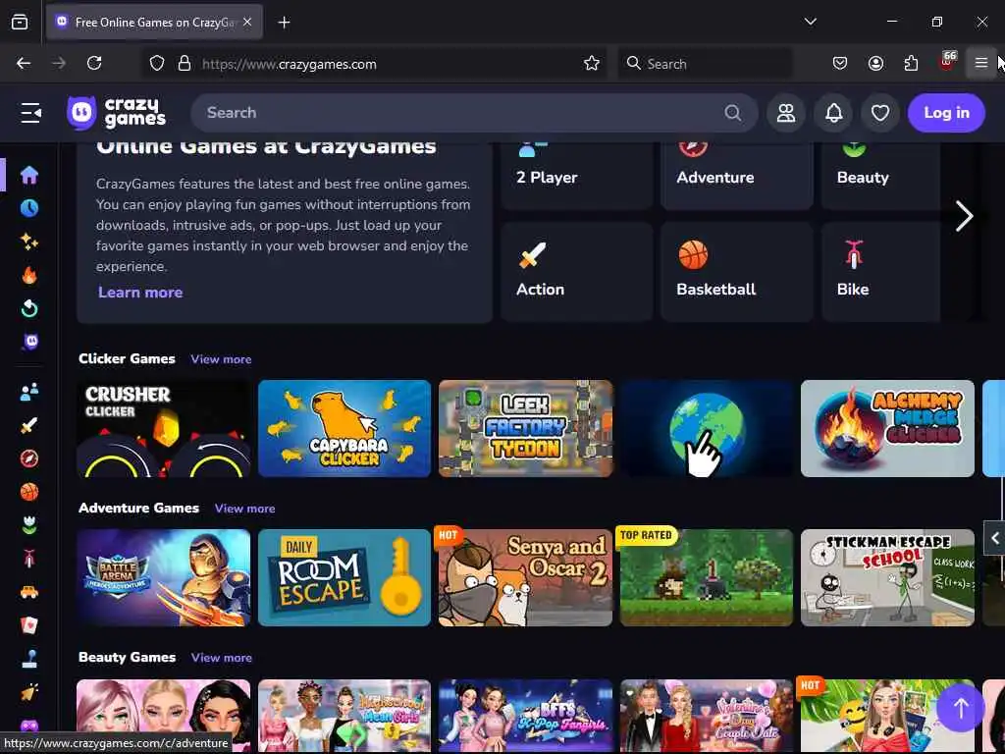Open the Senya and Oscar 2 thumbnail
Screen dimensions: 1005x754
click(x=526, y=577)
